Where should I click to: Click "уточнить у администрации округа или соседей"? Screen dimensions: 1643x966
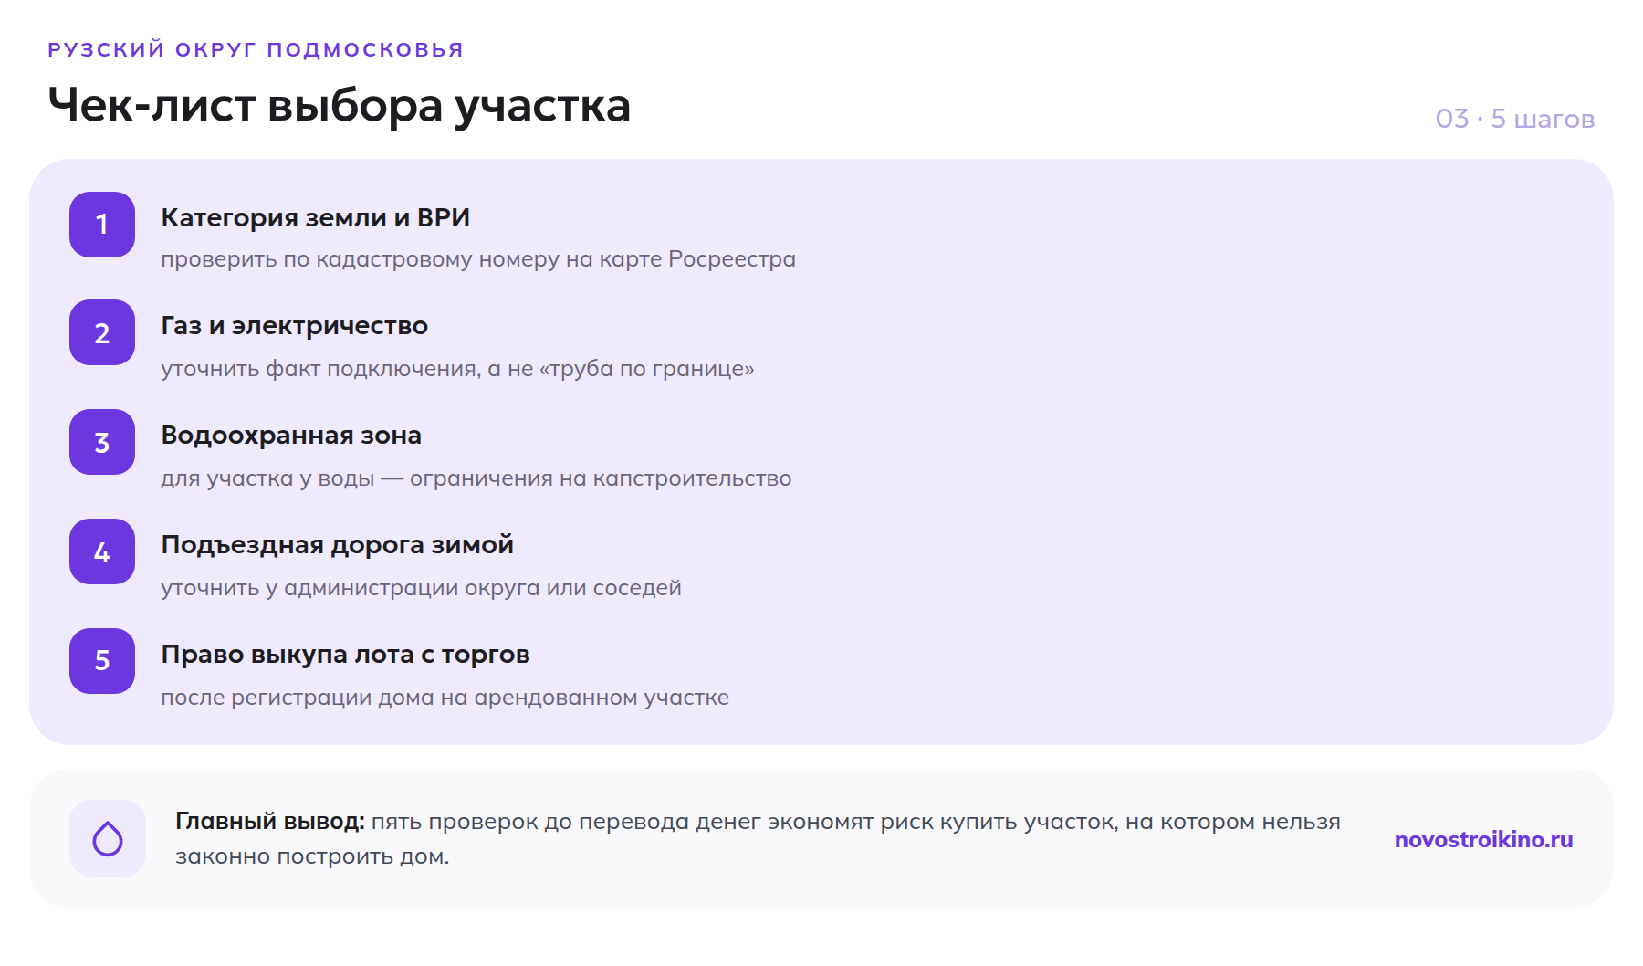pos(421,588)
